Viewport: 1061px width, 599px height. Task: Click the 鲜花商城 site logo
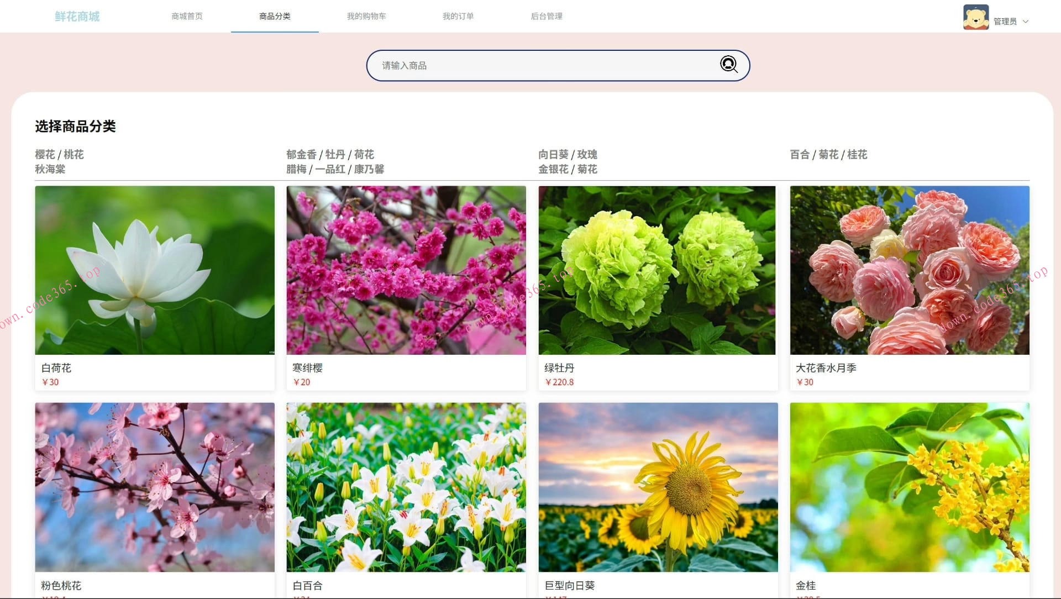(x=77, y=17)
